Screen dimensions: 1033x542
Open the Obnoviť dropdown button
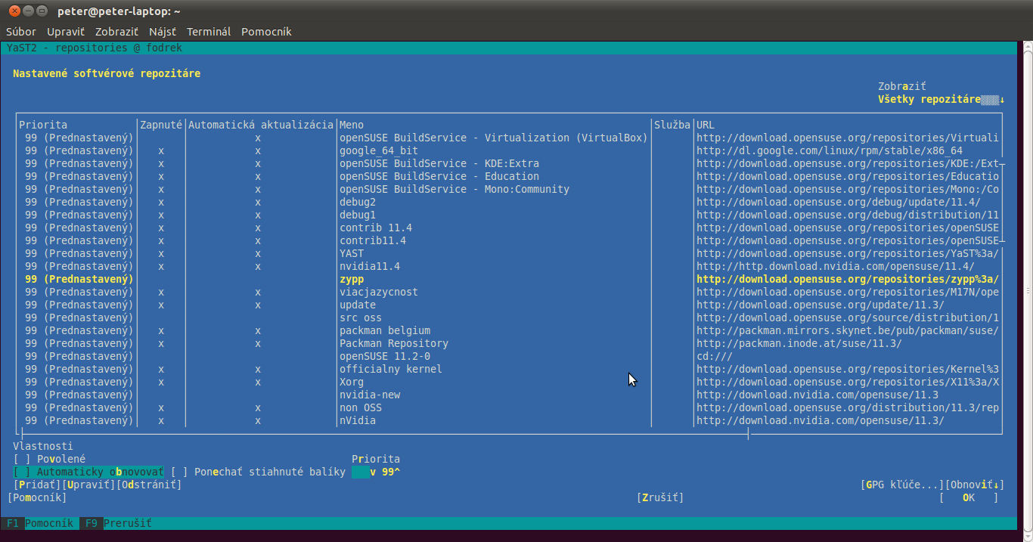click(x=975, y=485)
